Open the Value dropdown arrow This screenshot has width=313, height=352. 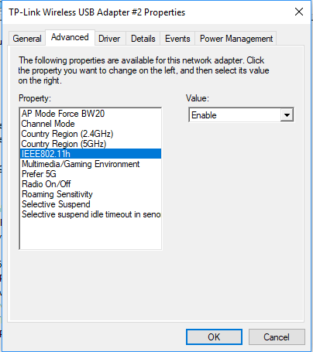tap(287, 115)
